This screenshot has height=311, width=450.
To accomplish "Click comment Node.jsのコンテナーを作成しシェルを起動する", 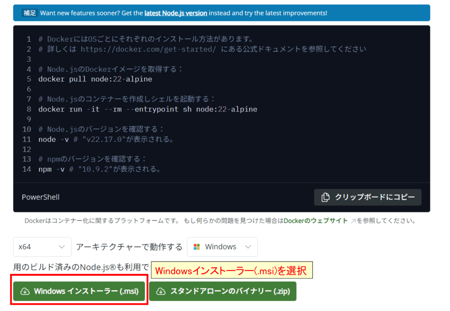I will (x=127, y=99).
